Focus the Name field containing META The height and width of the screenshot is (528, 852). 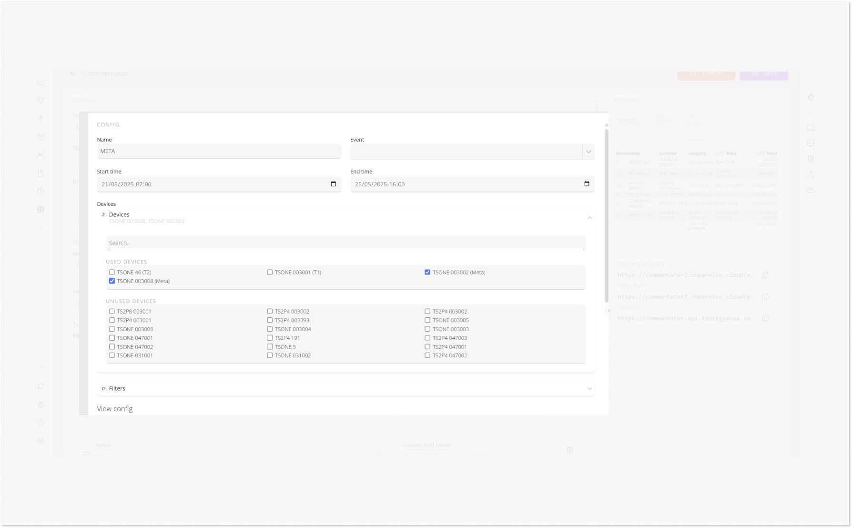pos(219,151)
